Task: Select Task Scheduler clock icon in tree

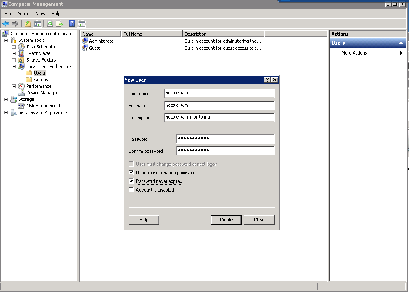Action: click(x=21, y=47)
